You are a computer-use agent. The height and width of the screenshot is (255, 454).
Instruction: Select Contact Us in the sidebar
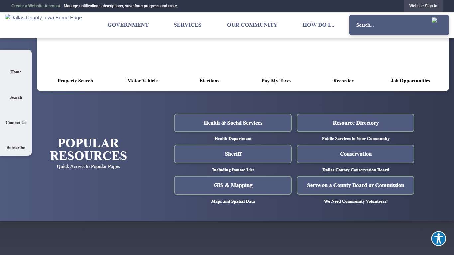(16, 123)
